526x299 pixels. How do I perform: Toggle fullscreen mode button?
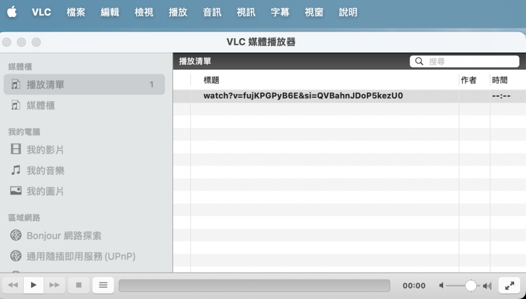coord(509,285)
